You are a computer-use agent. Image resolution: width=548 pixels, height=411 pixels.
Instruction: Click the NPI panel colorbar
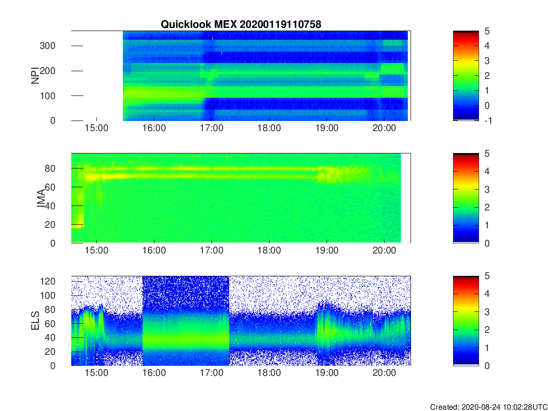[466, 76]
